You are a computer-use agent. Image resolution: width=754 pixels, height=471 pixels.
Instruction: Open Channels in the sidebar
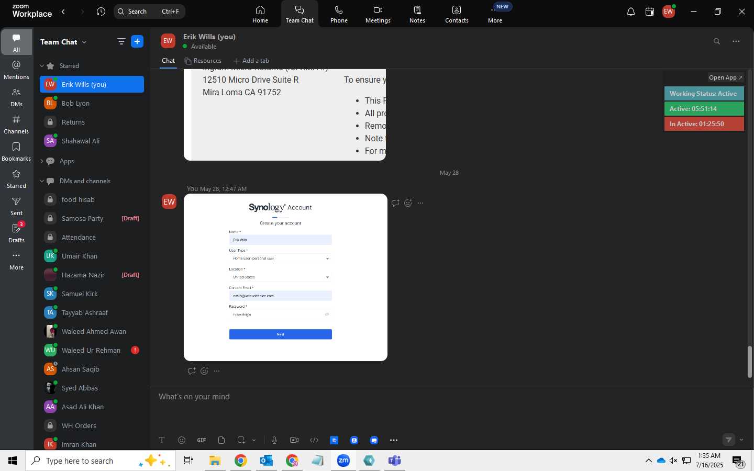coord(16,125)
